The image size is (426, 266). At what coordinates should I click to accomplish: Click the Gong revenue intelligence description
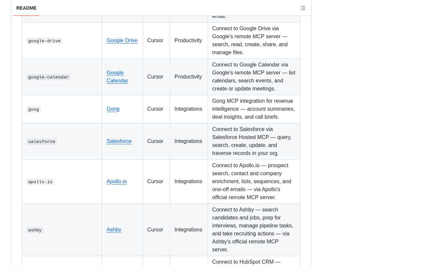(254, 109)
